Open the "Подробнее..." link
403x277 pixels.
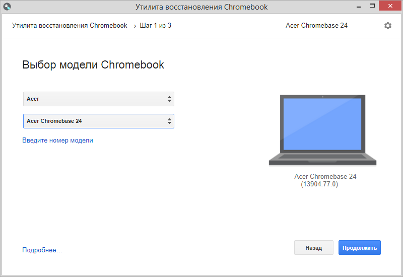point(42,250)
